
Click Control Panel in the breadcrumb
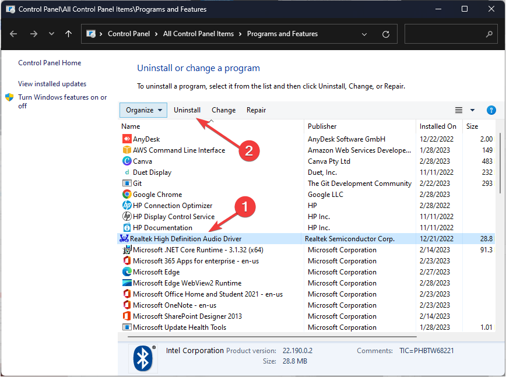[129, 34]
